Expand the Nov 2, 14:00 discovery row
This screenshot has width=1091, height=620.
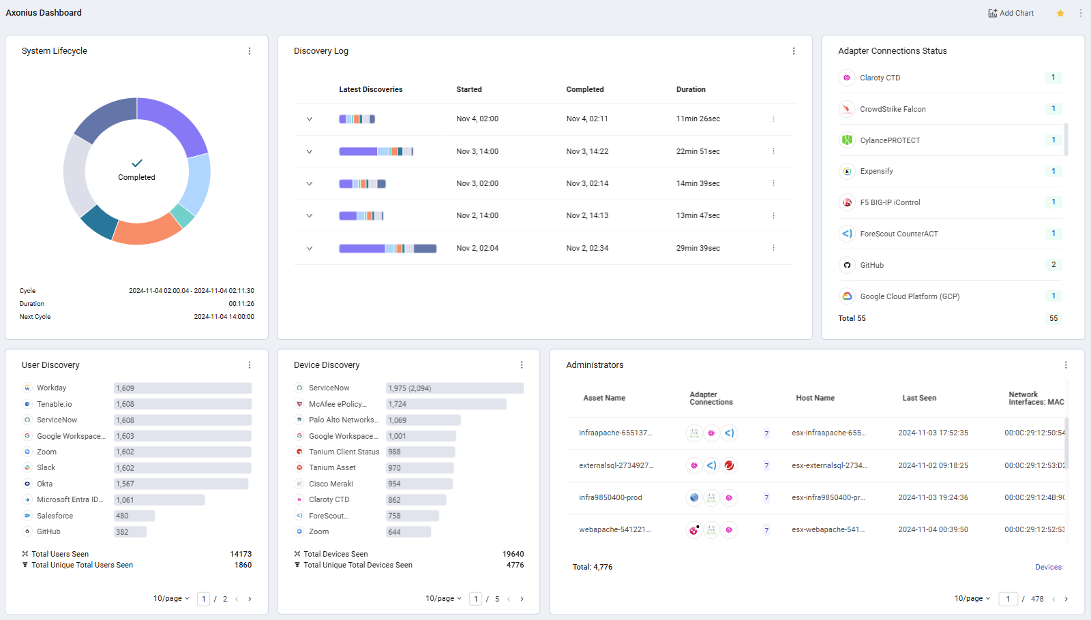coord(310,216)
